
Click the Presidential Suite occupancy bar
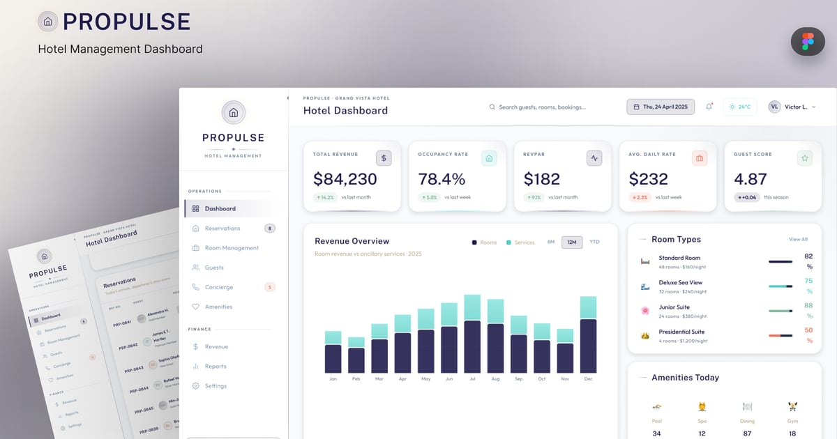pos(781,336)
